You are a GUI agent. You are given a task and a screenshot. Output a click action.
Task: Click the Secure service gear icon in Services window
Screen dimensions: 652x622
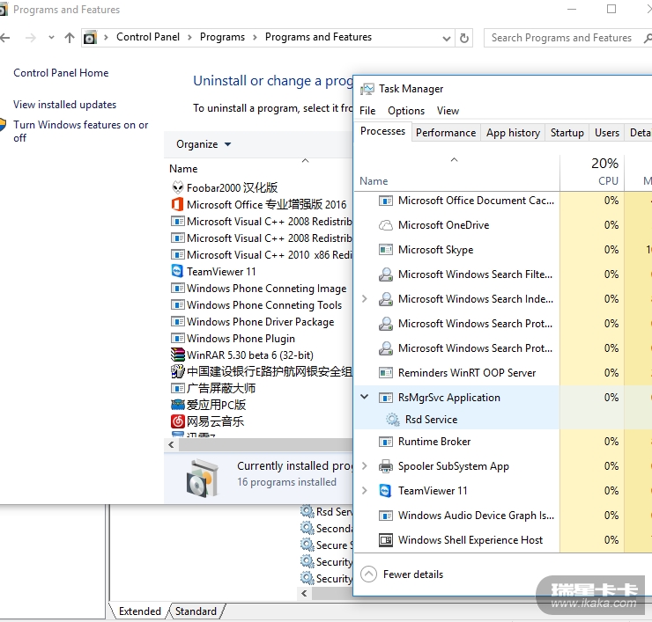pos(307,545)
